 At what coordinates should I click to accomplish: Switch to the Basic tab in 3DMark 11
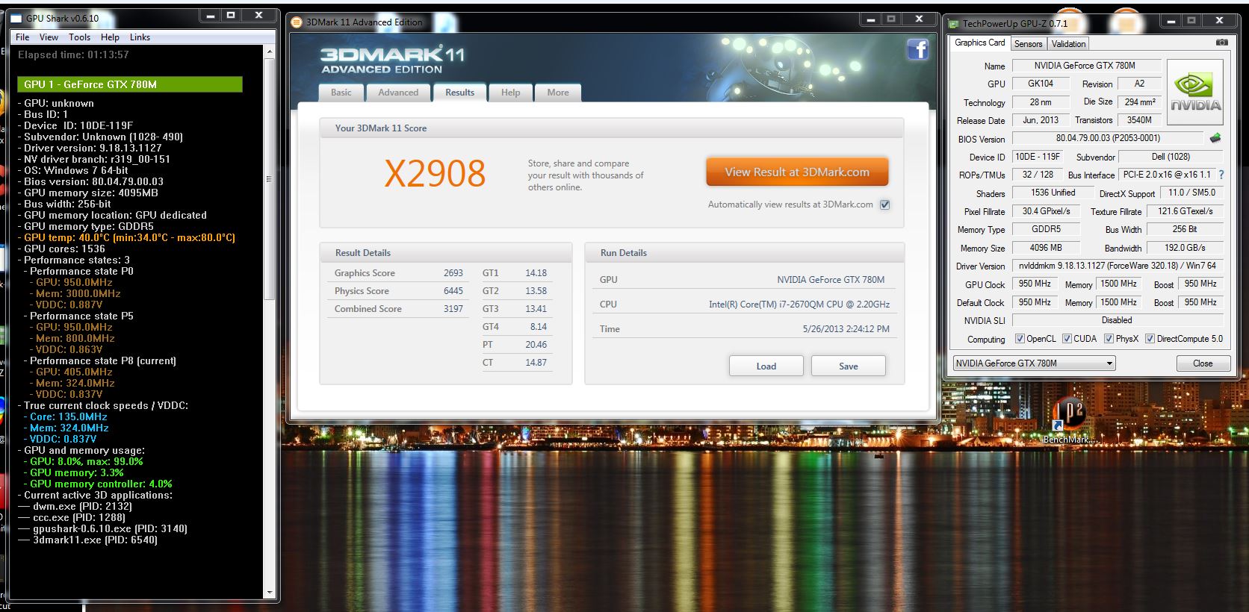[341, 93]
